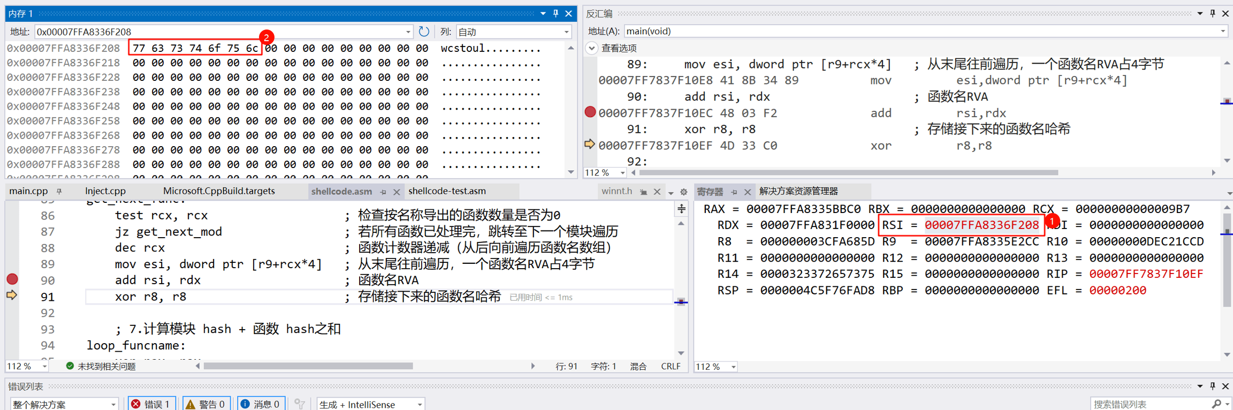
Task: Click the 未找到相关问题 status indicator
Action: pos(101,366)
